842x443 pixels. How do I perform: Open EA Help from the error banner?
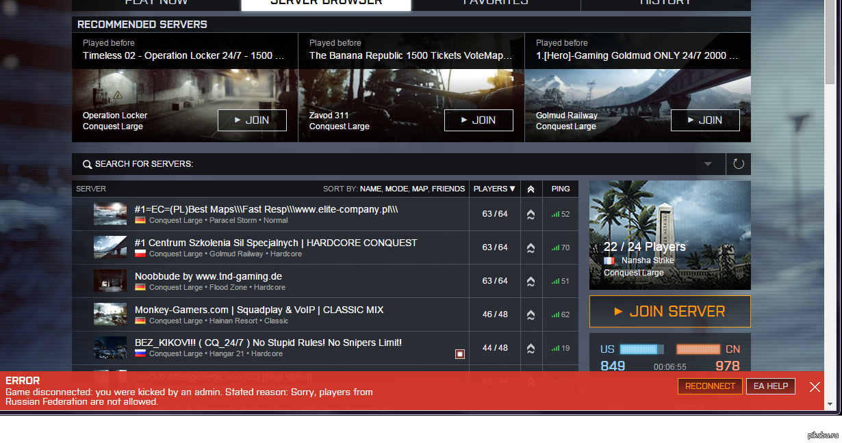771,386
